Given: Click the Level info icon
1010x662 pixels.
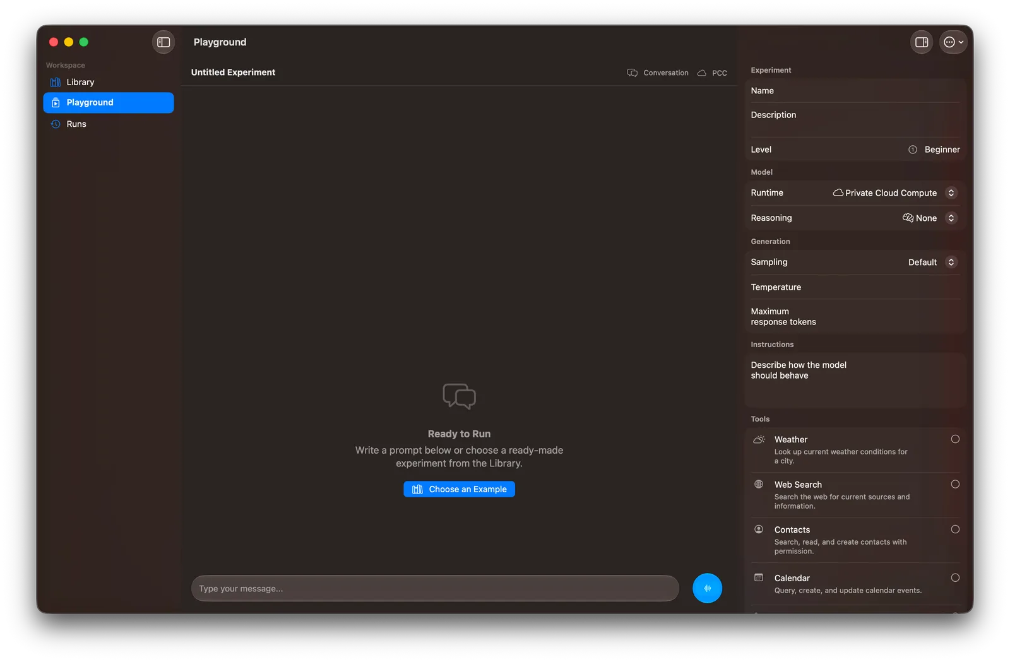Looking at the screenshot, I should tap(913, 150).
